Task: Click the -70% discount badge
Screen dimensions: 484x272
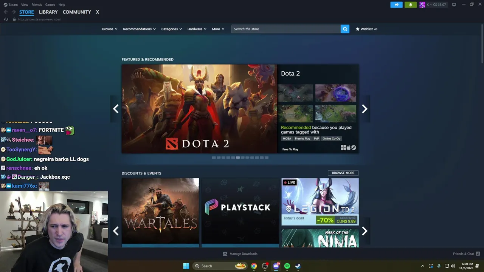Action: click(325, 220)
